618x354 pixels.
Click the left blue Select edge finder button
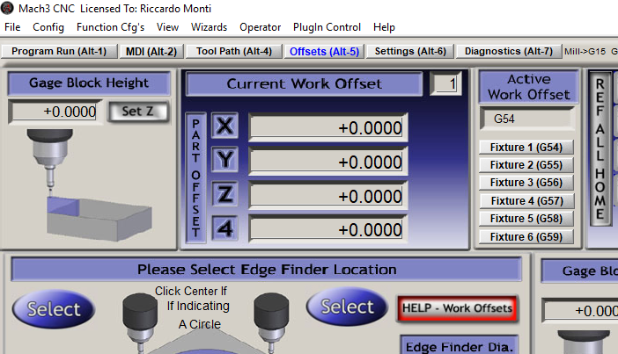[54, 308]
